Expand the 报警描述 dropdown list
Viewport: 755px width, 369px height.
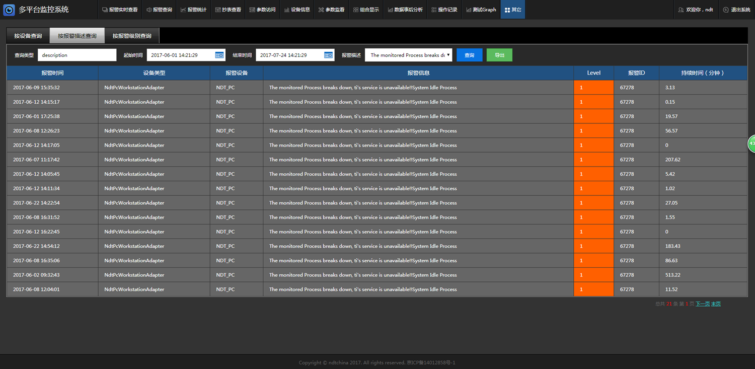pos(448,55)
